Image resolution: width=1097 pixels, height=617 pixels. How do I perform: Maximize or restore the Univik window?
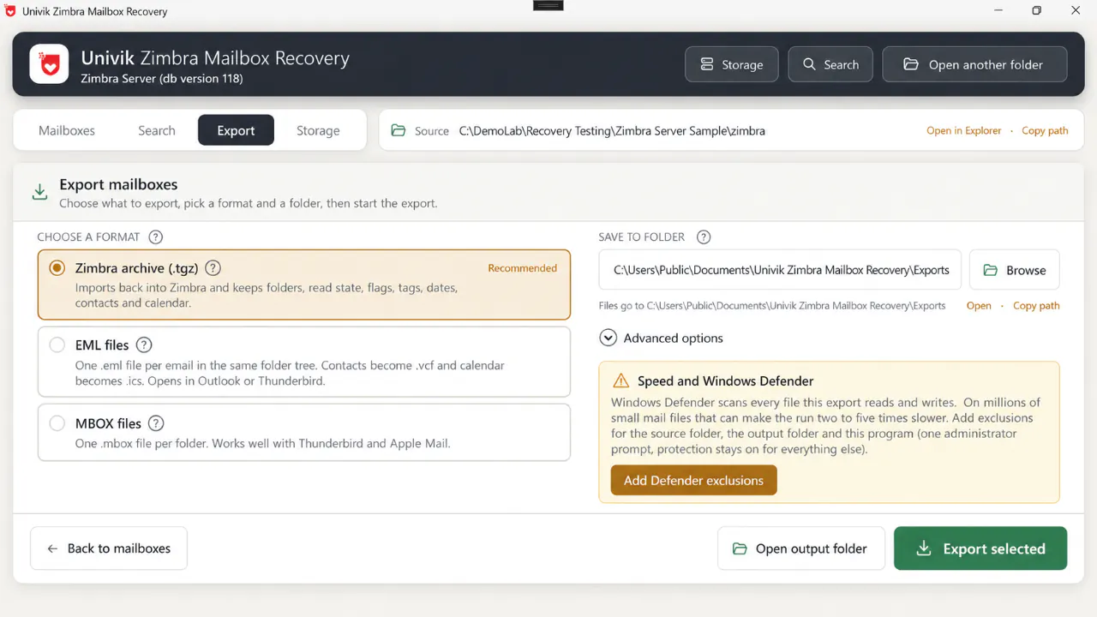1037,11
